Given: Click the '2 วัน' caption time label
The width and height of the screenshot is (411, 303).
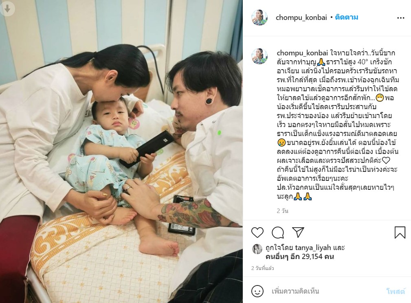Looking at the screenshot, I should 283,211.
